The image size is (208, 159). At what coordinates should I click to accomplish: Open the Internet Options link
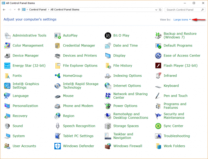[127, 86]
